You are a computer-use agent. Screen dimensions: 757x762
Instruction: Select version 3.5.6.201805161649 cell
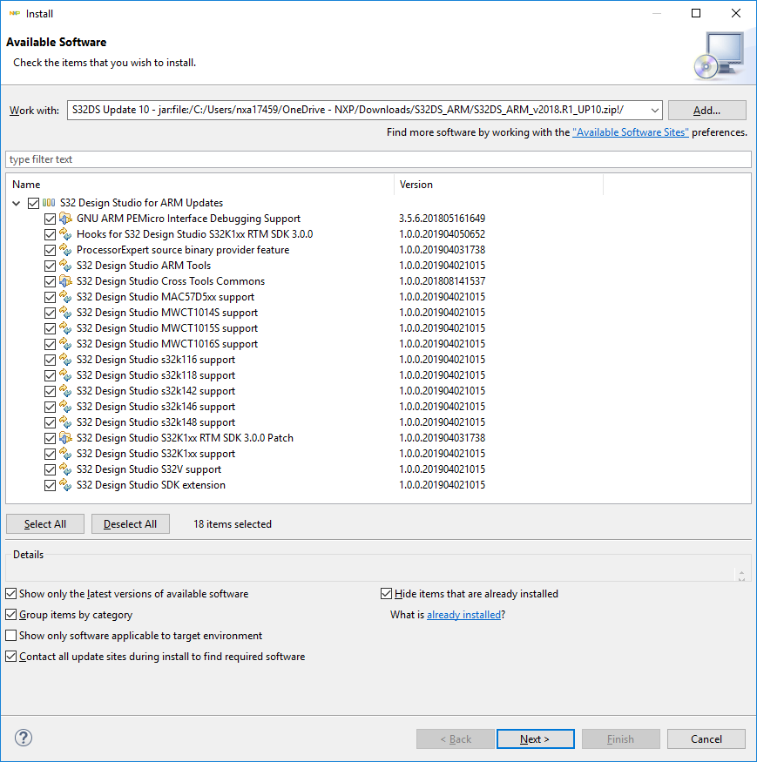click(442, 219)
